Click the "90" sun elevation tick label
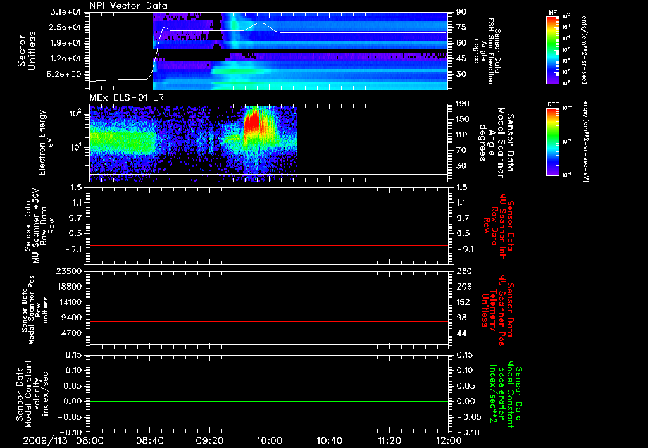This screenshot has width=648, height=448. pos(461,12)
